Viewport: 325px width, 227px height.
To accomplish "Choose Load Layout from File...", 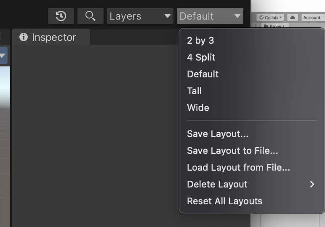I will coord(252,167).
